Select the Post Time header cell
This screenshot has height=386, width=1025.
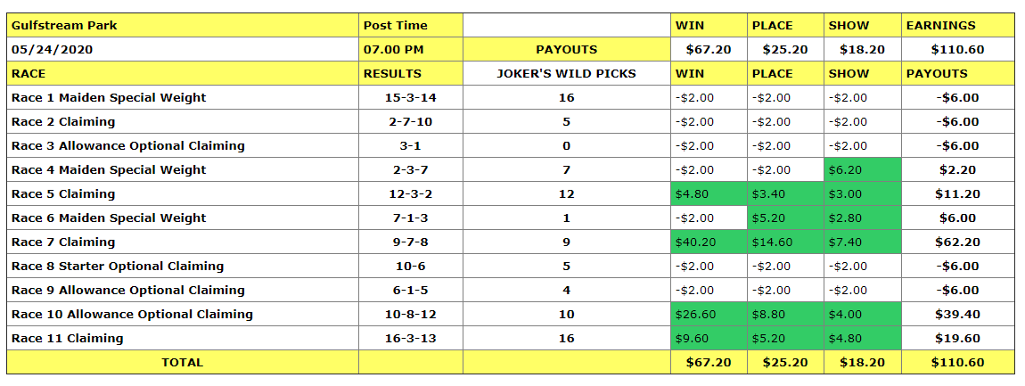point(411,26)
